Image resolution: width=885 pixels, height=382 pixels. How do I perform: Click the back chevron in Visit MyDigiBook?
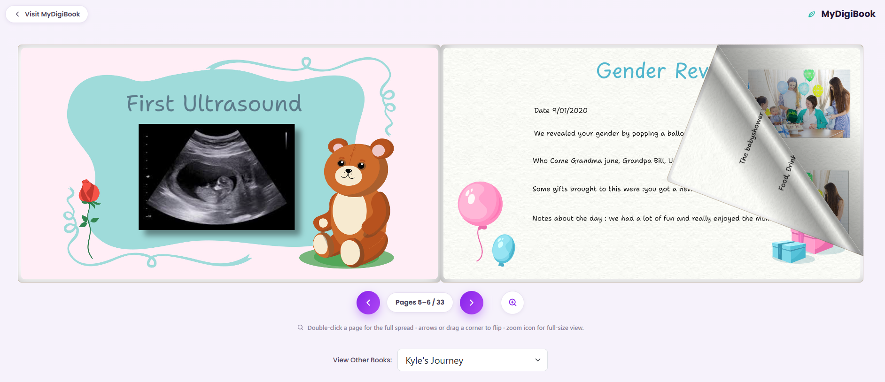17,14
